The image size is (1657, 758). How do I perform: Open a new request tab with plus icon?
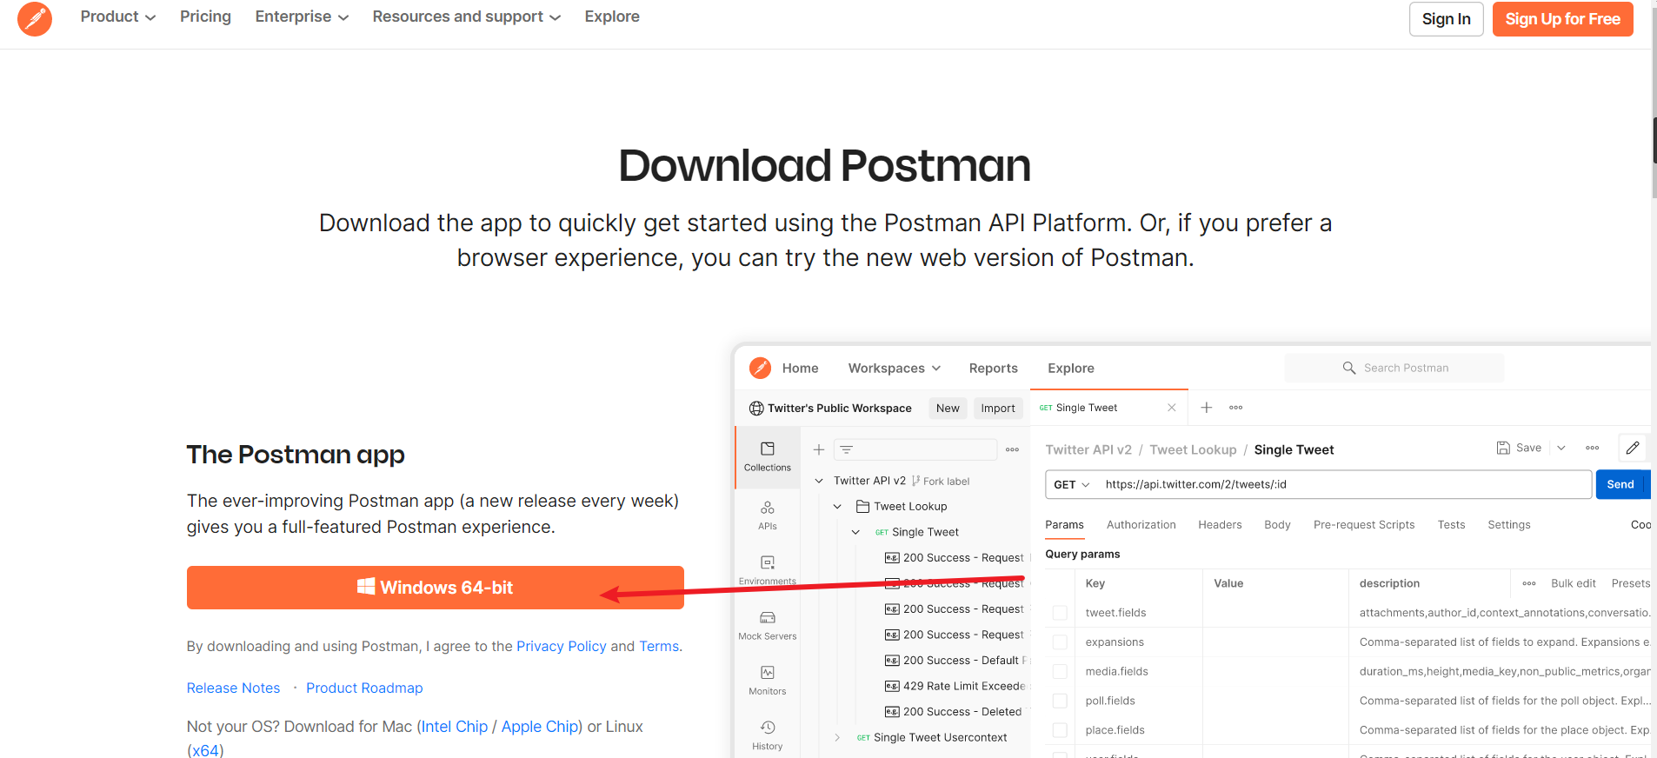(1207, 408)
